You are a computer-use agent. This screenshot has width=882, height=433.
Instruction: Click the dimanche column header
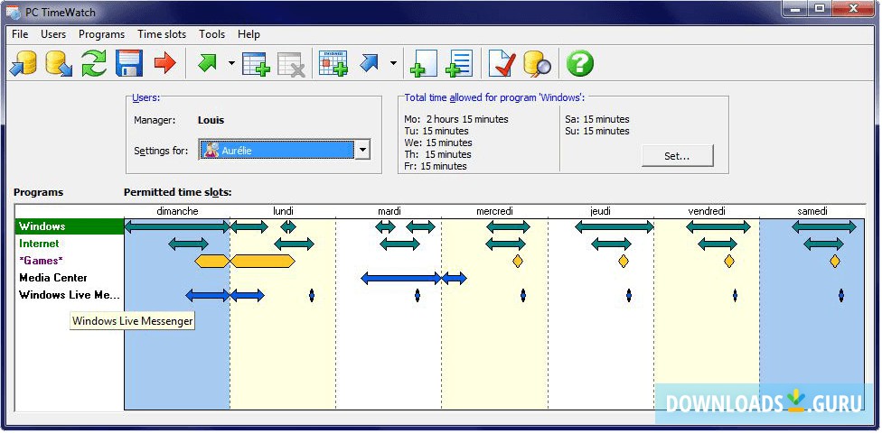(177, 212)
